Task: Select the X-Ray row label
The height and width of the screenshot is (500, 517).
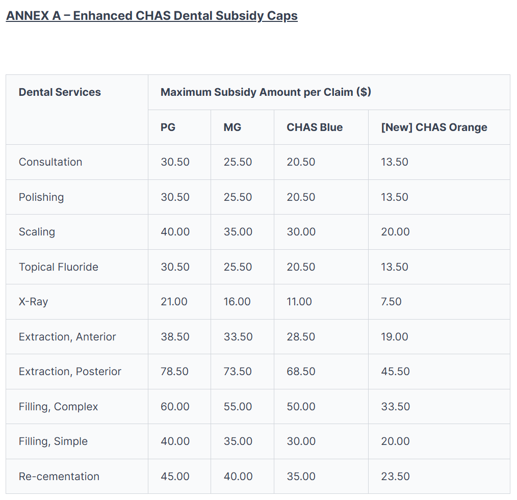Action: click(33, 302)
